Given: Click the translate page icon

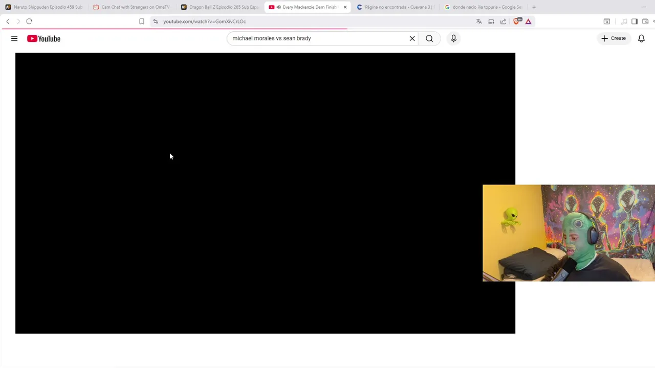Looking at the screenshot, I should click(479, 21).
